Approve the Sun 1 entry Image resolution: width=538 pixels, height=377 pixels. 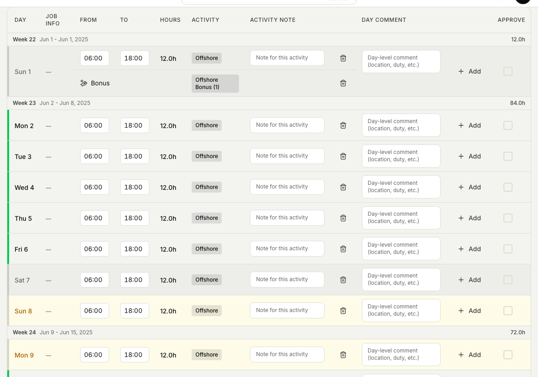(x=508, y=71)
